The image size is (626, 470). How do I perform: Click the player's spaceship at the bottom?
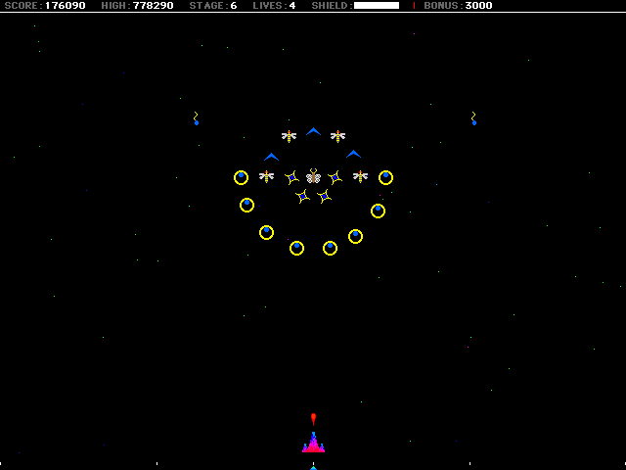coord(313,442)
